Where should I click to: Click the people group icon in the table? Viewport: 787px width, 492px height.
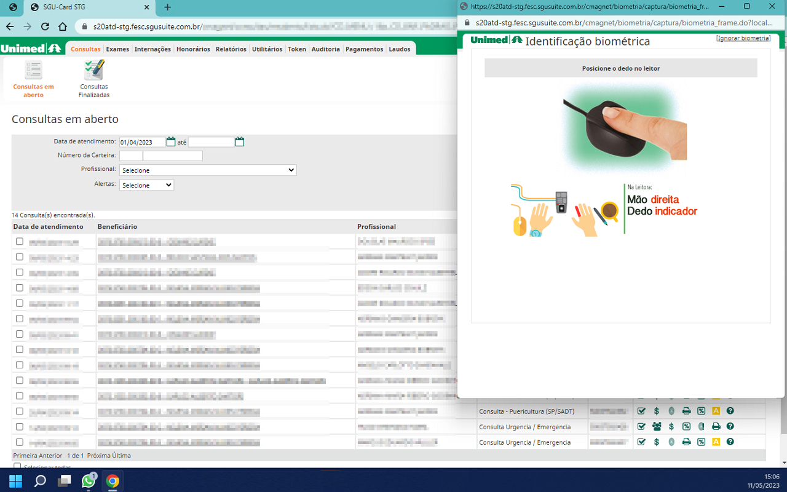click(657, 427)
